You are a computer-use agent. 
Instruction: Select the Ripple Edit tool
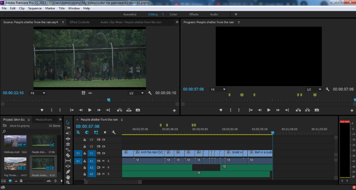(x=68, y=139)
